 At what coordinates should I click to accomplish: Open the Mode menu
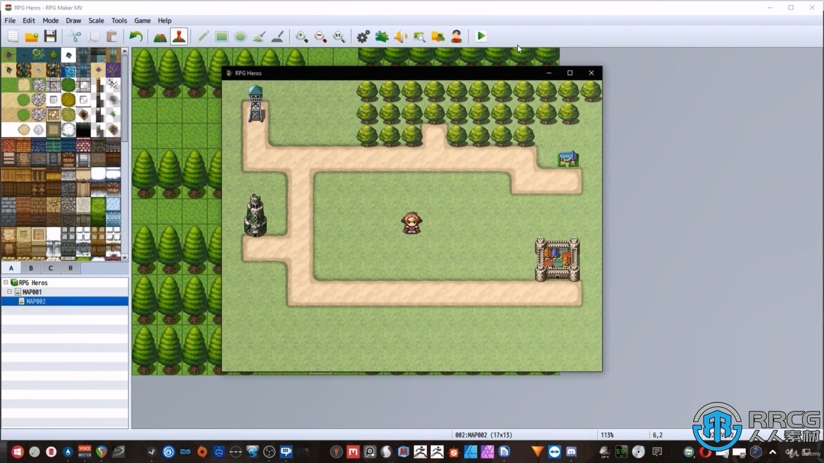point(51,21)
